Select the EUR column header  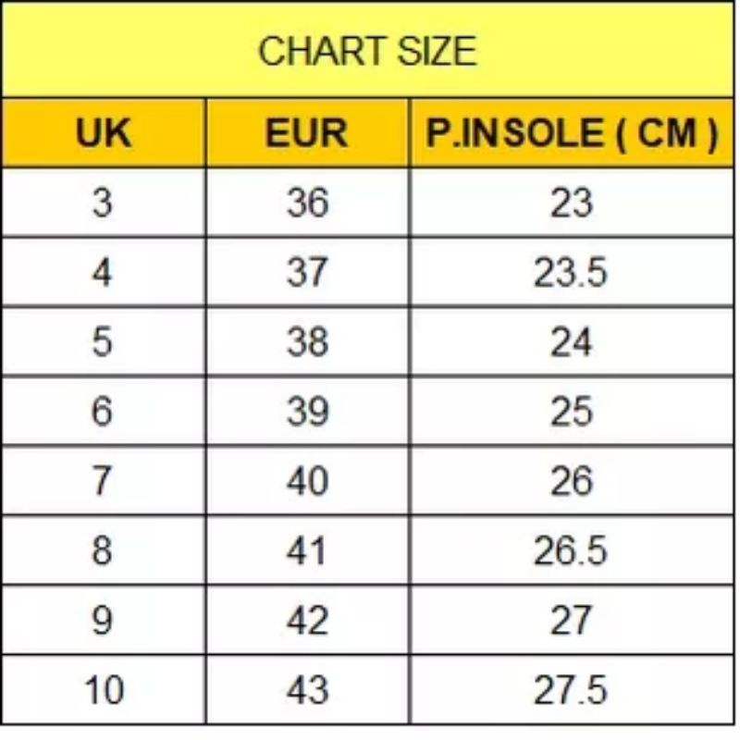pyautogui.click(x=307, y=134)
